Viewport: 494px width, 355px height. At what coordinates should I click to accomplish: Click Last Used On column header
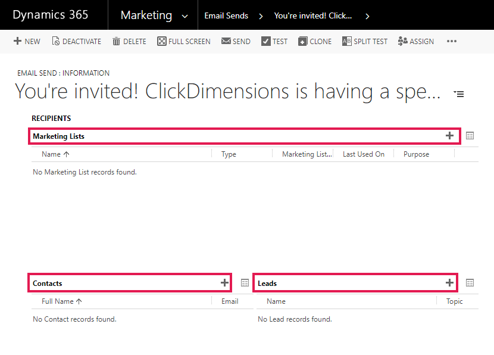click(x=364, y=154)
